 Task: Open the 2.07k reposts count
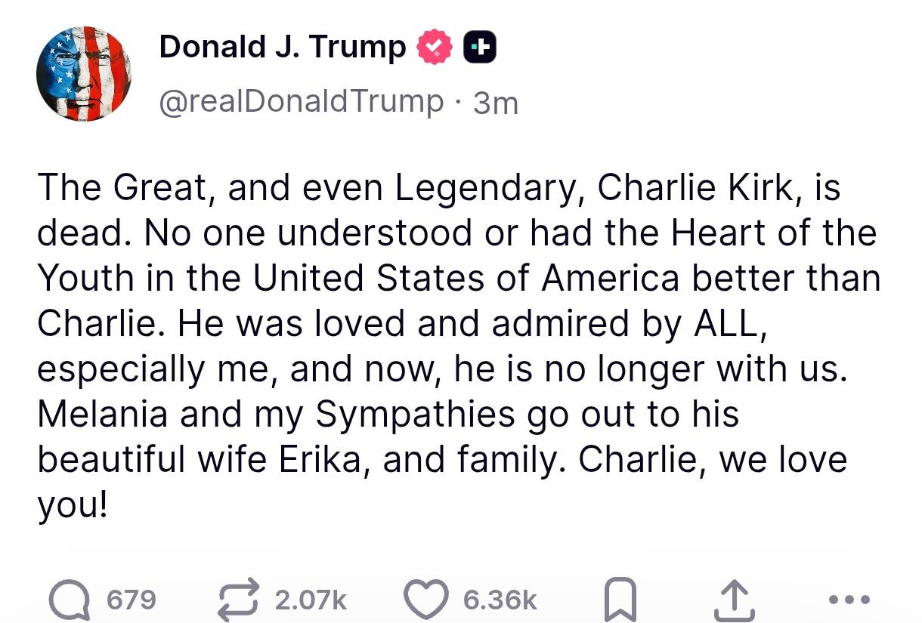pos(311,600)
